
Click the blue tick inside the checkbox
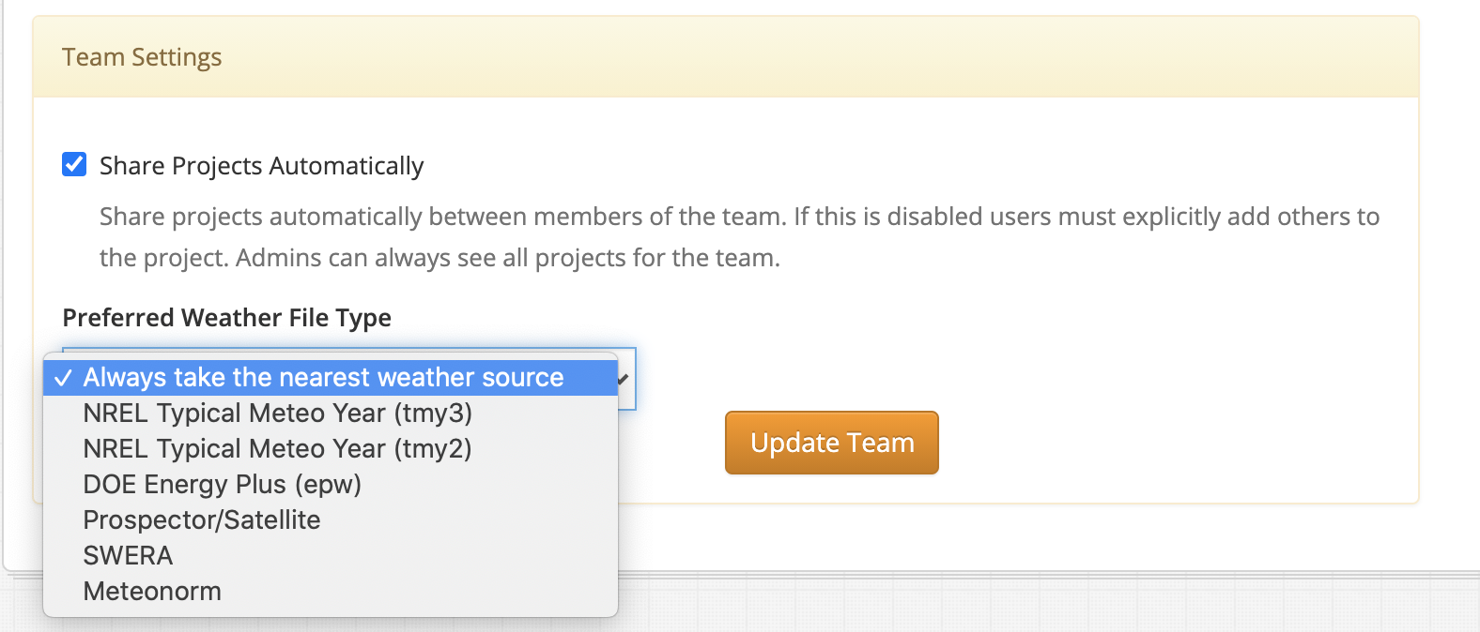(x=74, y=165)
